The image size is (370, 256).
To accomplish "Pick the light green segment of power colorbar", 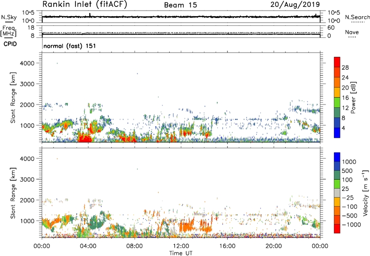I will (337, 102).
